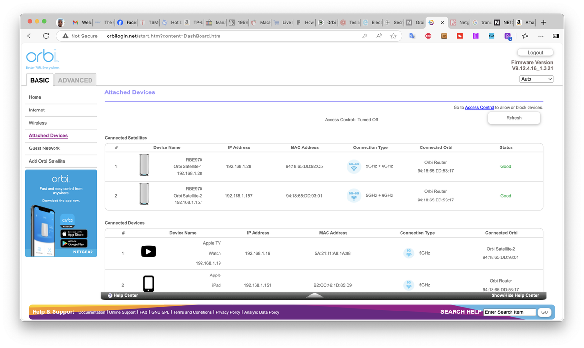
Task: Open the Terms and Conditions link
Action: [192, 312]
